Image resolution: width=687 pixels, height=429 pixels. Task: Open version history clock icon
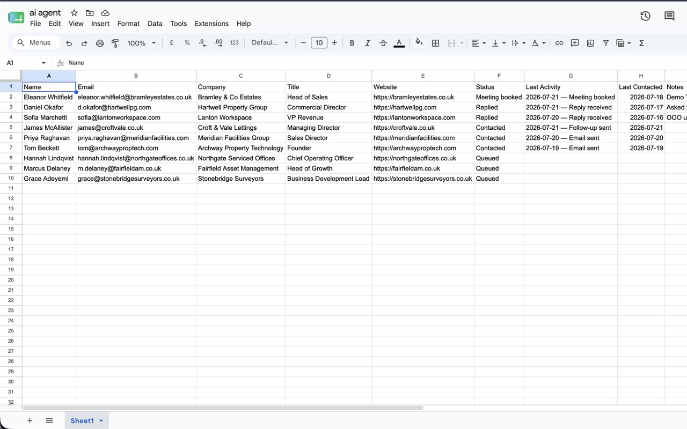646,16
